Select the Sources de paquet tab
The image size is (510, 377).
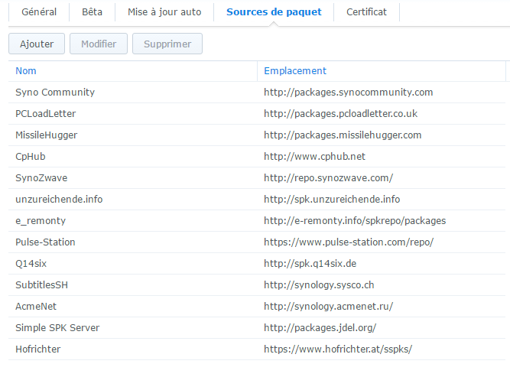click(274, 12)
